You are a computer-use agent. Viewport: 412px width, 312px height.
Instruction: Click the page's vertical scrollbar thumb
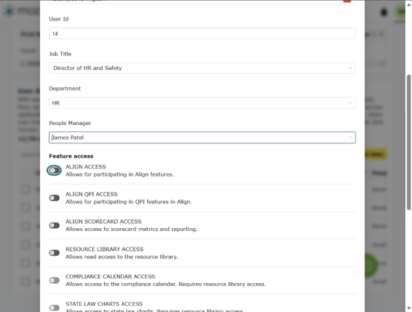pyautogui.click(x=409, y=142)
